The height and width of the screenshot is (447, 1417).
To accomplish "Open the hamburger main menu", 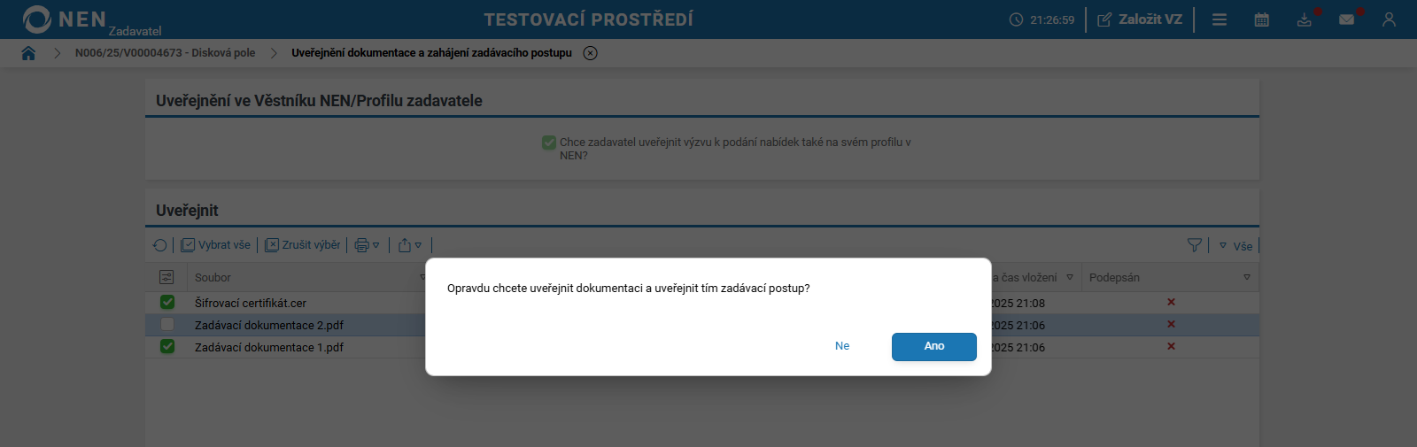I will tap(1220, 19).
